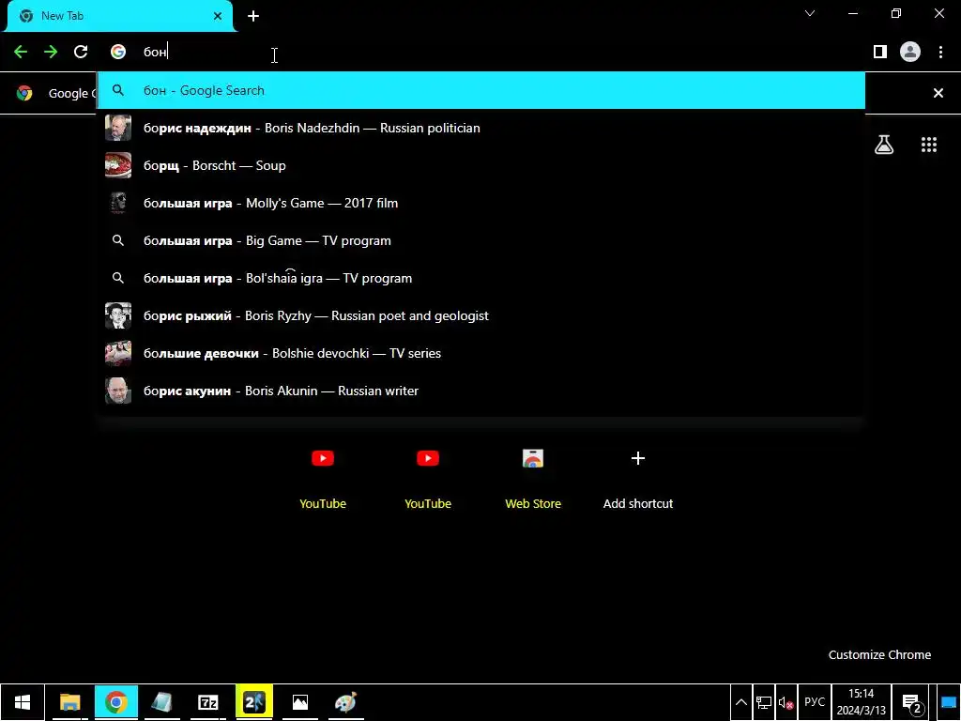Choose the 'борис надеждин' suggestion
Screen dimensions: 961x721
[481, 128]
